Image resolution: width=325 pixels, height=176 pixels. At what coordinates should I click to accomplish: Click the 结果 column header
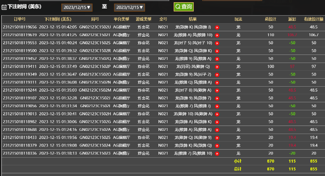coord(192,19)
